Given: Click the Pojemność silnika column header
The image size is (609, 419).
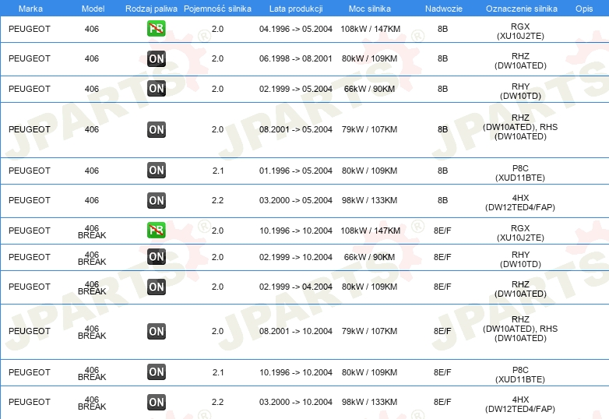Looking at the screenshot, I should click(x=217, y=9).
